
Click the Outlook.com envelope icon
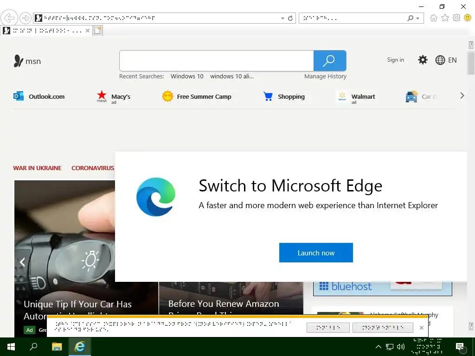19,96
